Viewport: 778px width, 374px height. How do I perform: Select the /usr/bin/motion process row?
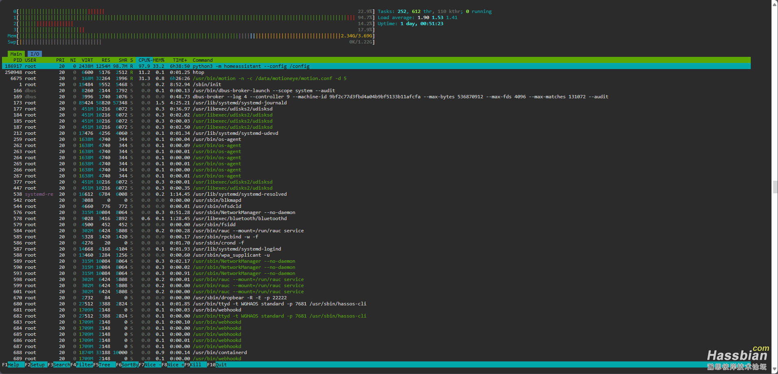376,78
